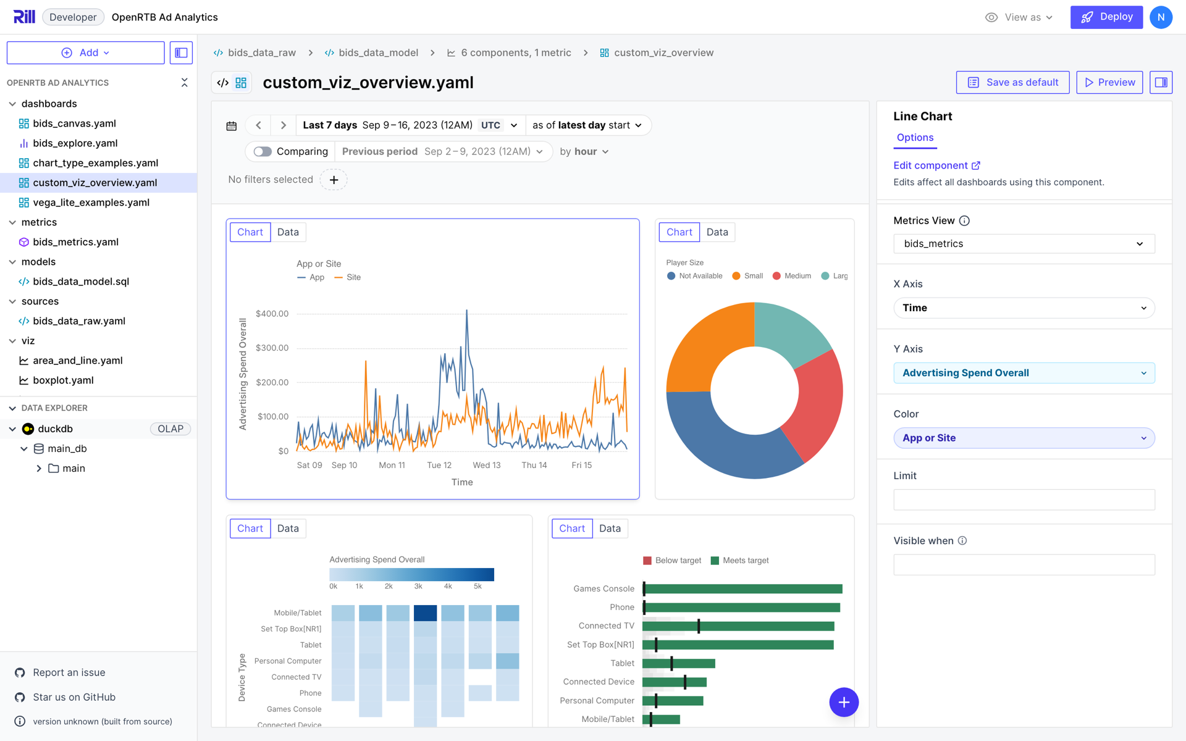Click the Limit input field

(x=1024, y=500)
